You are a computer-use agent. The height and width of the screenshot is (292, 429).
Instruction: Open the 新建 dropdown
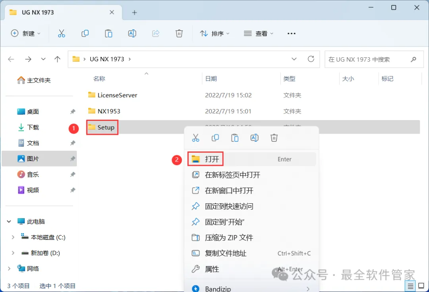[26, 33]
